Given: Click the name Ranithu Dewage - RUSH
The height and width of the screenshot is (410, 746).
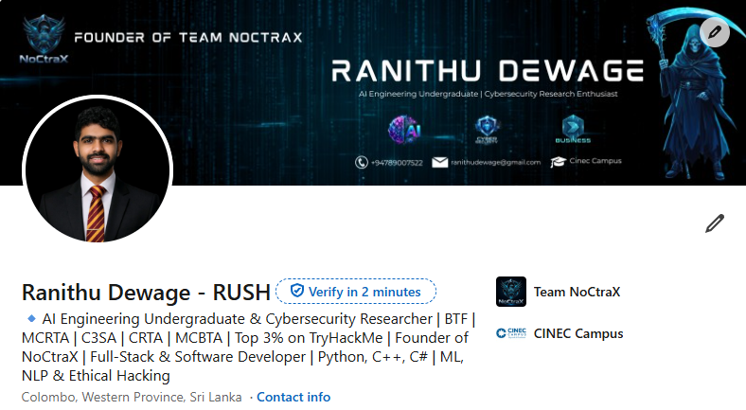Looking at the screenshot, I should [x=146, y=292].
